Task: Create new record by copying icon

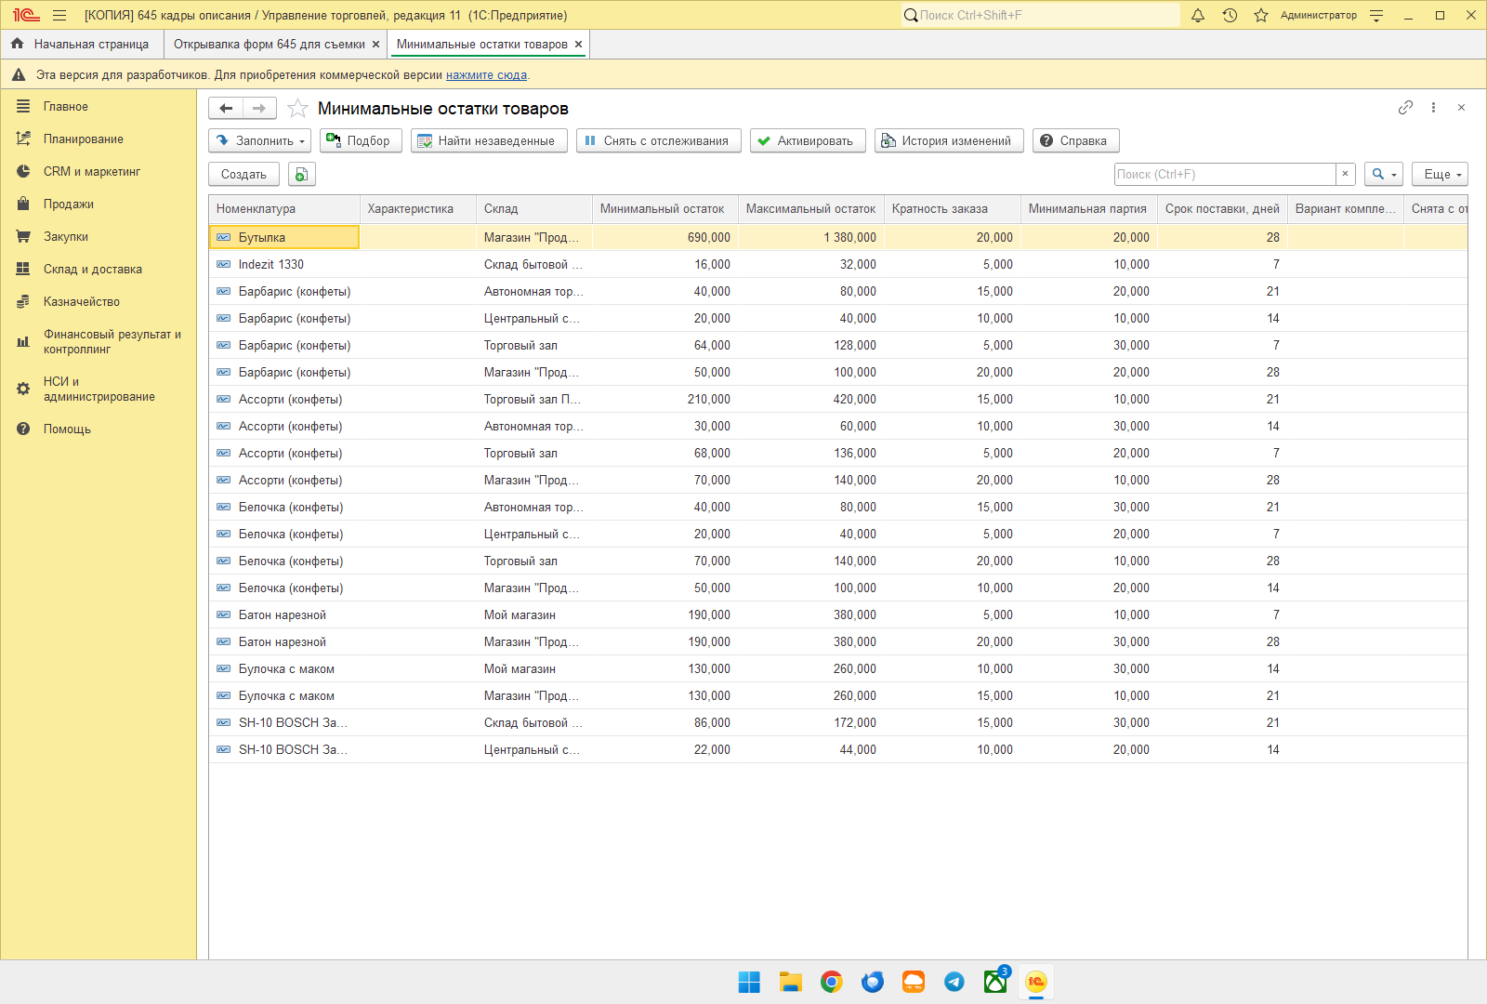Action: tap(301, 174)
